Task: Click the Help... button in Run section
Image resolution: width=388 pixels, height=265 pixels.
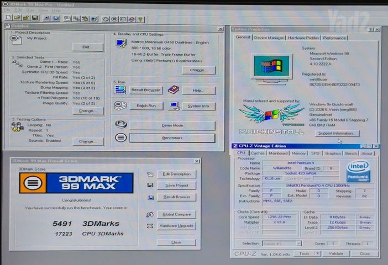Action: click(198, 91)
